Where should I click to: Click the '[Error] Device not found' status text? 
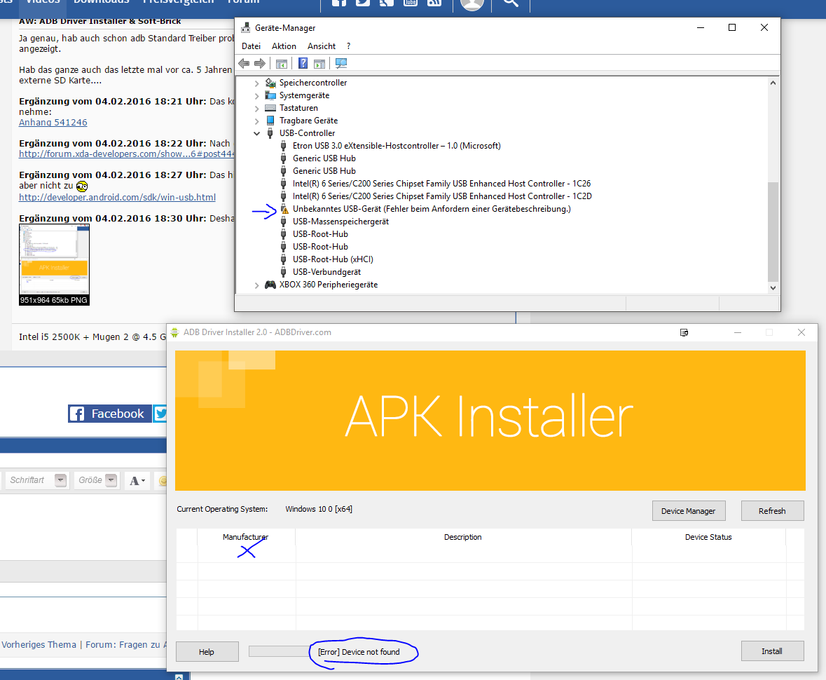359,652
